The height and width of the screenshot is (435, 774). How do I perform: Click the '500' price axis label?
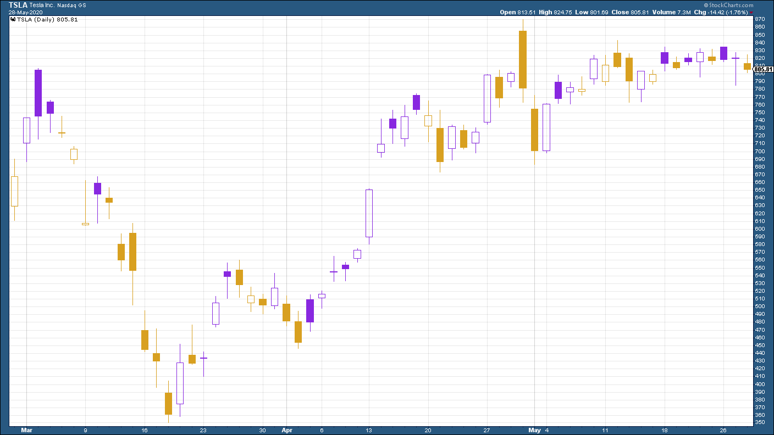pos(760,306)
